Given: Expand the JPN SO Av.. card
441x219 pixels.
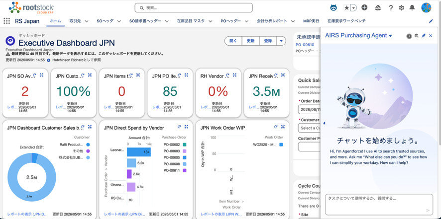Looking at the screenshot, I should [x=42, y=75].
